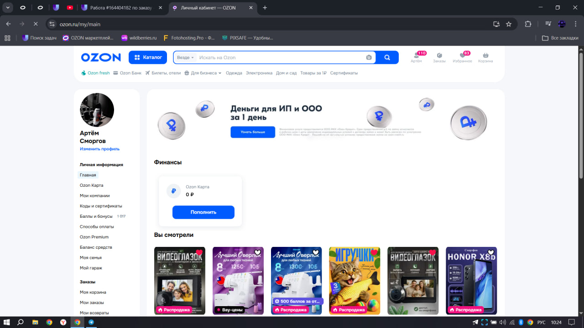Viewport: 584px width, 328px height.
Task: Open the Chrome profile avatar
Action: [562, 24]
